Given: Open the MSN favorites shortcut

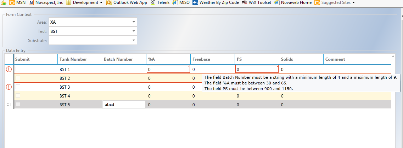Looking at the screenshot, I should 17,2.
